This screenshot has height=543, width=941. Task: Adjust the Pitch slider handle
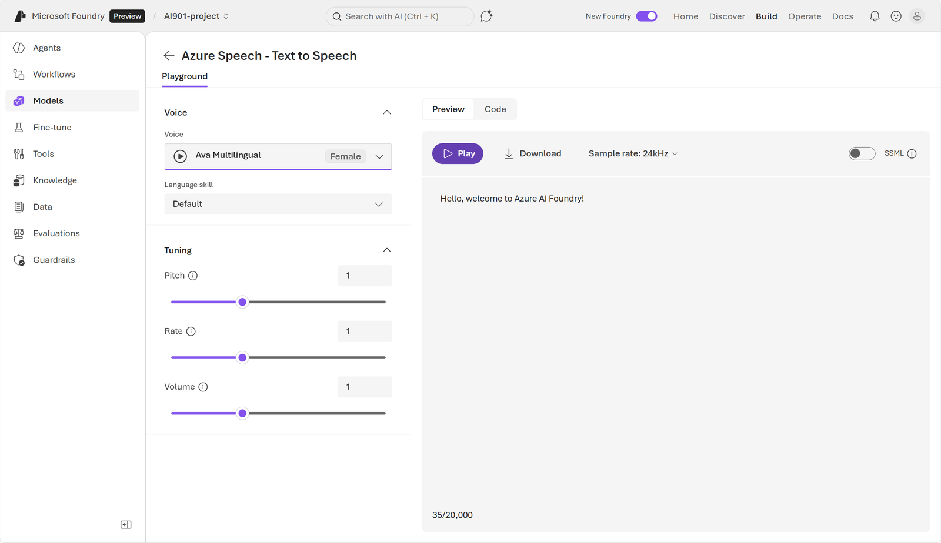[242, 302]
